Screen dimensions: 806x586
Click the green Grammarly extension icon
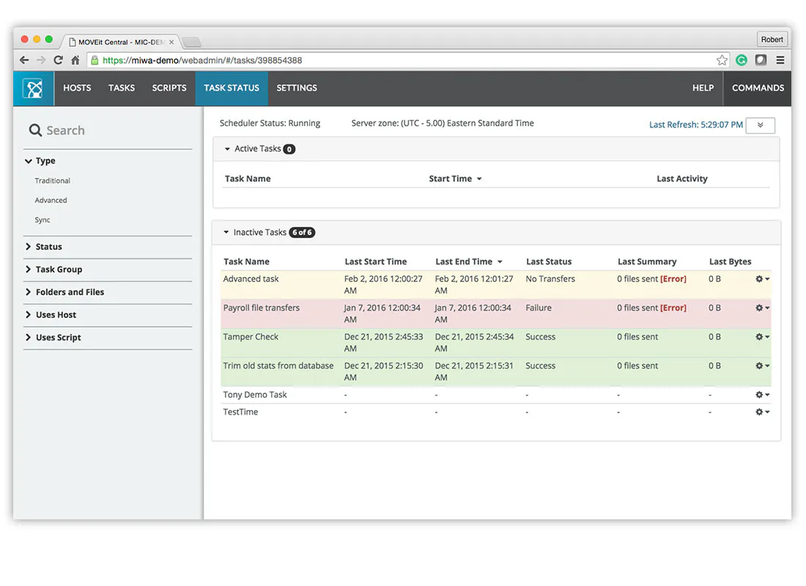tap(741, 60)
